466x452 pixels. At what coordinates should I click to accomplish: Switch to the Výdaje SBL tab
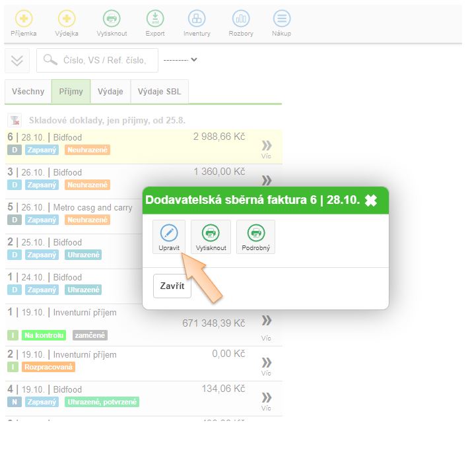pyautogui.click(x=159, y=92)
